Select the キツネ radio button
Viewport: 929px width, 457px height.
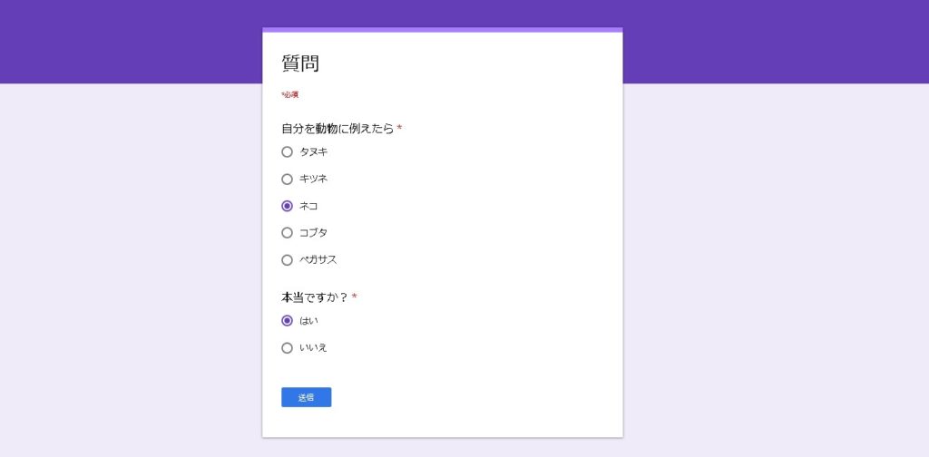coord(288,180)
